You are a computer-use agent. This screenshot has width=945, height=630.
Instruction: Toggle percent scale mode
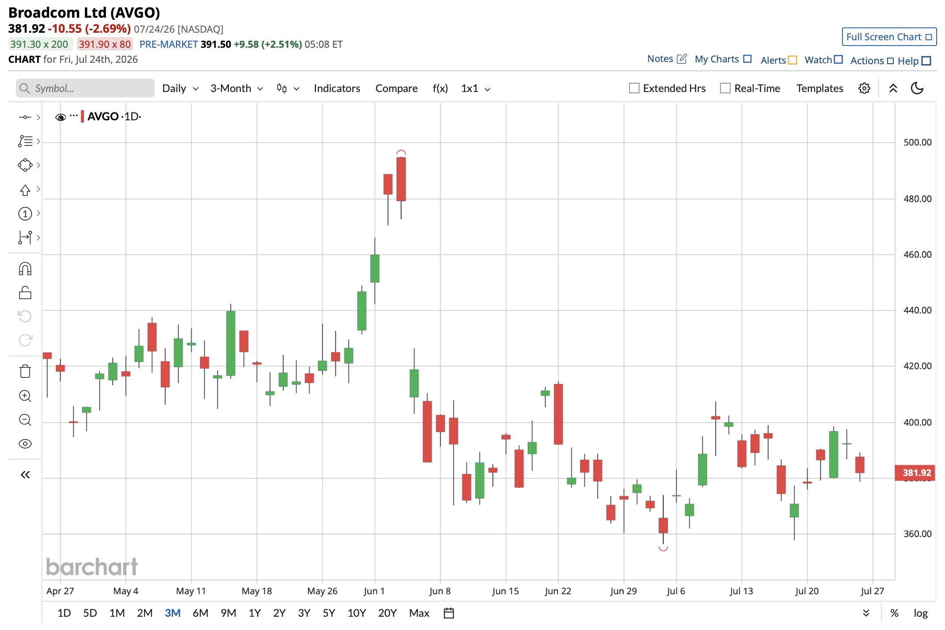(894, 613)
